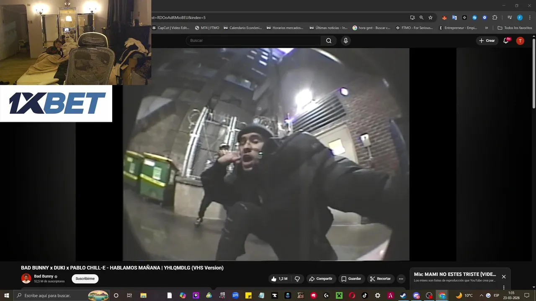The height and width of the screenshot is (301, 536).
Task: Open Windows Start menu
Action: 6,296
